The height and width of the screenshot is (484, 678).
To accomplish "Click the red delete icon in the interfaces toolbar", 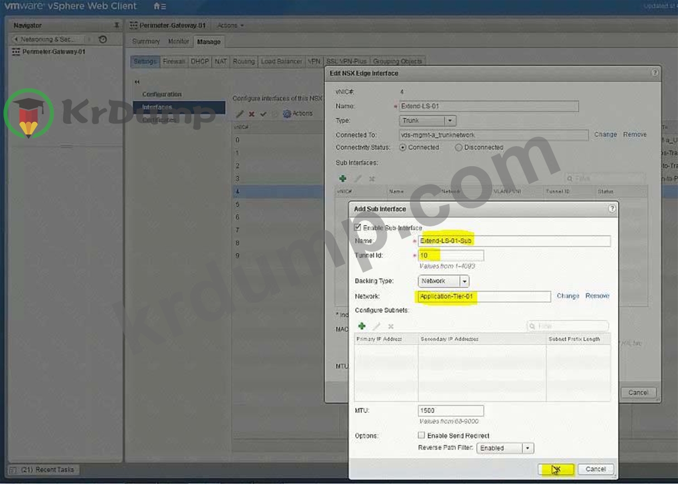I will (x=251, y=114).
